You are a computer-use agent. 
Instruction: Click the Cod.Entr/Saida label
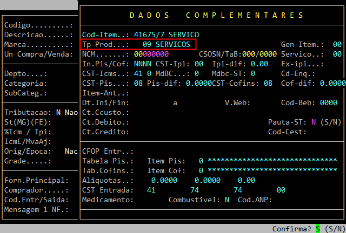click(36, 200)
